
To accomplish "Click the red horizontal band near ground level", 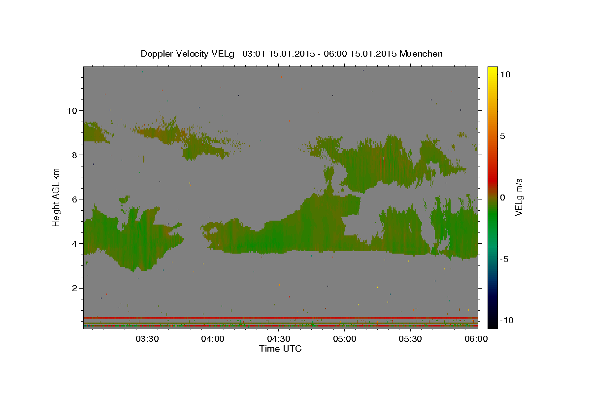I will pyautogui.click(x=280, y=318).
